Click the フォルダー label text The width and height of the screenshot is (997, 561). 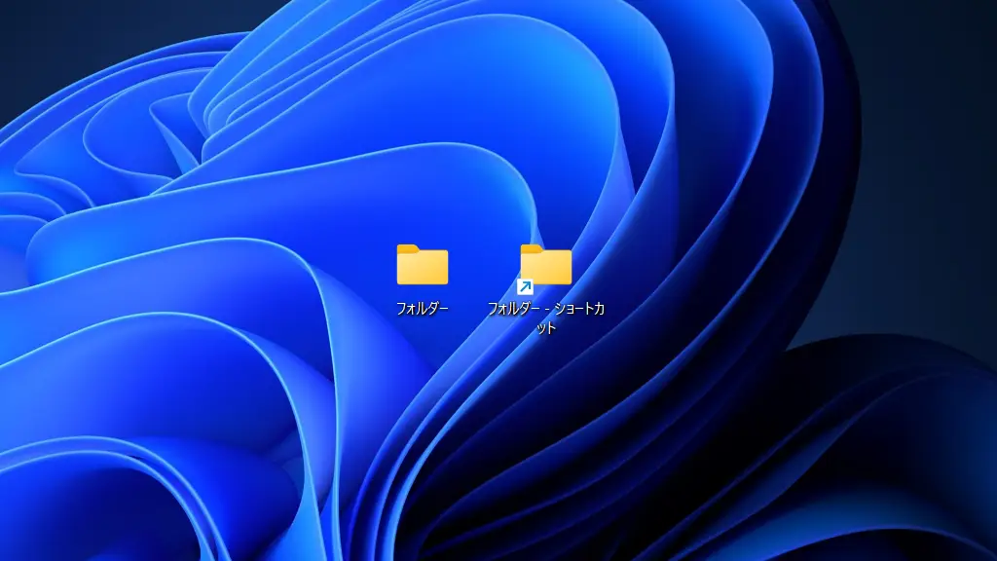(x=422, y=305)
